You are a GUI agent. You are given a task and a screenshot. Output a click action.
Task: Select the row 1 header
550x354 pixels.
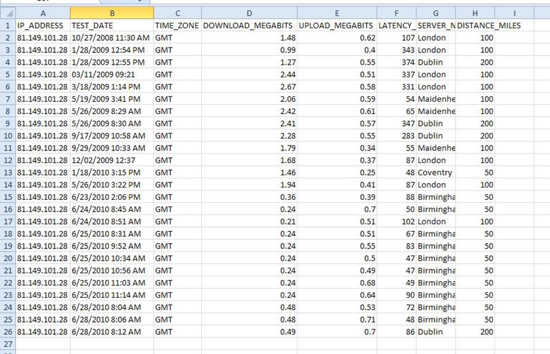[x=7, y=25]
